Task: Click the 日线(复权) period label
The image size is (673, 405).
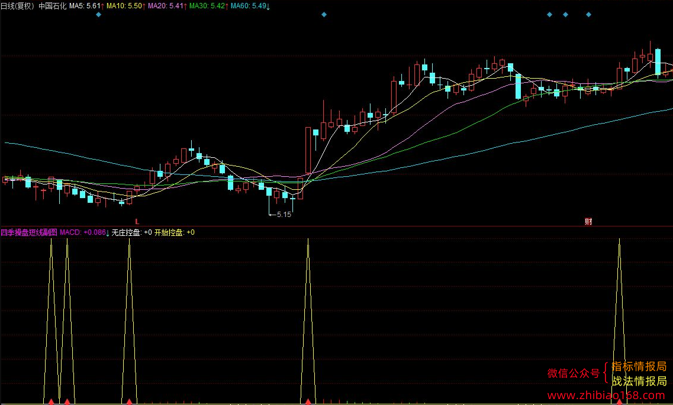Action: pyautogui.click(x=18, y=6)
